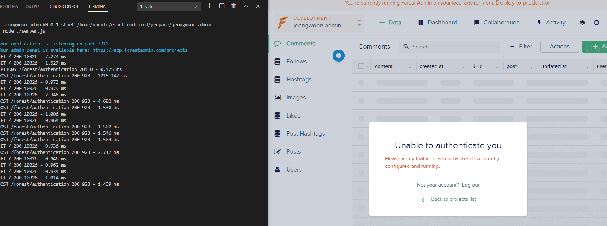Switch to the DEBUG CONSOLE tab

[64, 6]
